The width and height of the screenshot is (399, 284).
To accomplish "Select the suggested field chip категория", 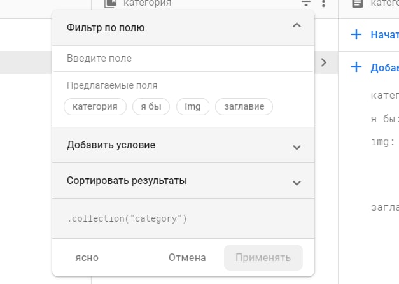I will click(x=95, y=107).
